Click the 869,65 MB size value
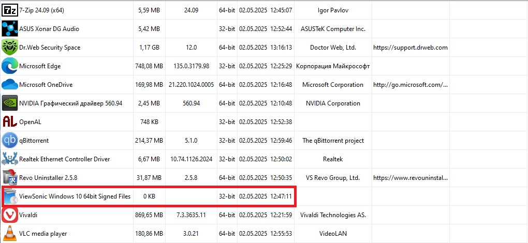 tap(149, 215)
